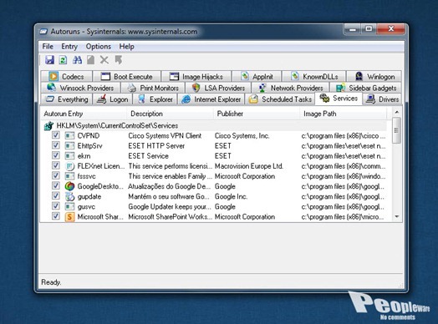Switch to the Logon tab
The image size is (438, 324).
click(x=112, y=99)
